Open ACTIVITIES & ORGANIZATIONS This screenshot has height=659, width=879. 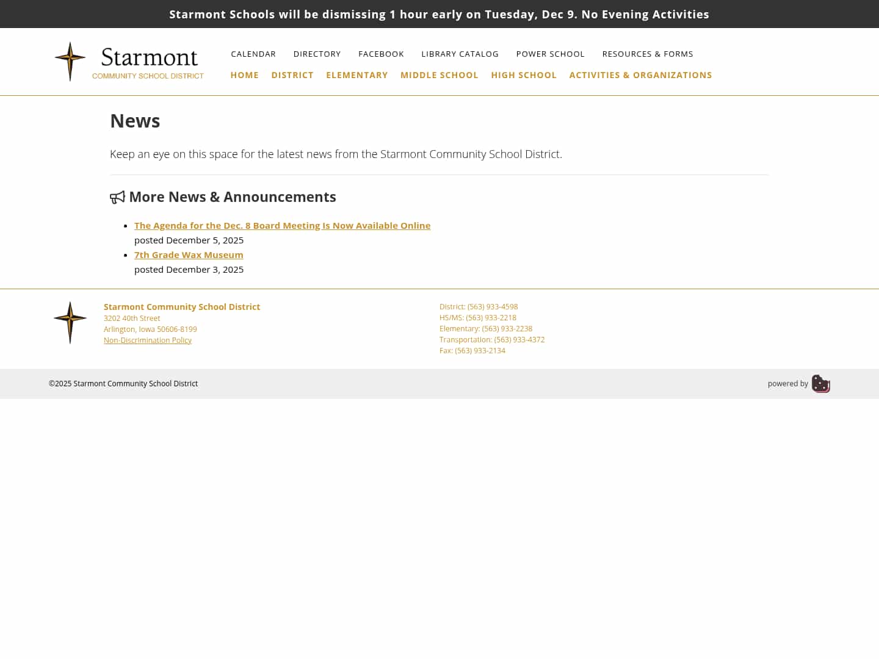(x=640, y=75)
